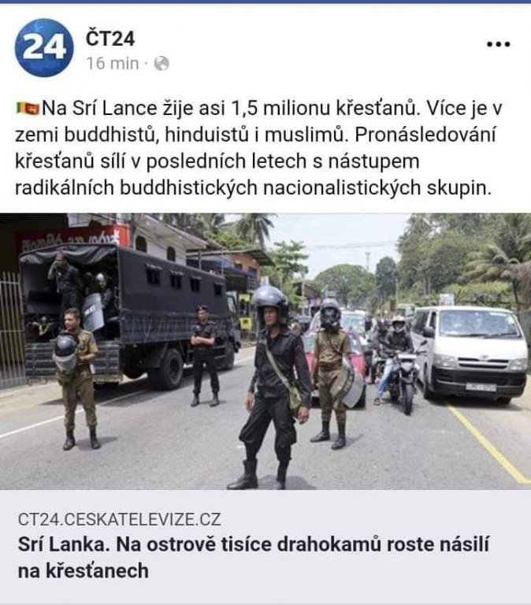Click text 'radikálních buddhistických nacionalistických skupin'
Screen dimensions: 531x605
coord(253,188)
